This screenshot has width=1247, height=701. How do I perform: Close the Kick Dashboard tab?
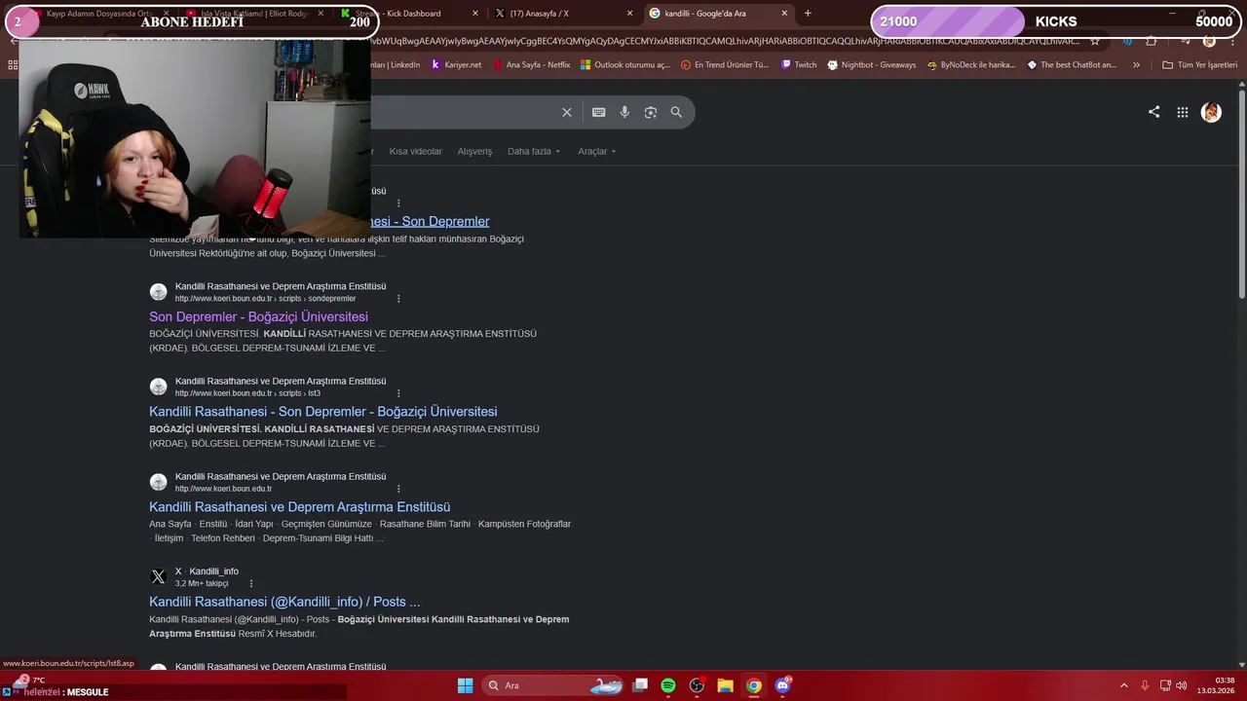(475, 14)
